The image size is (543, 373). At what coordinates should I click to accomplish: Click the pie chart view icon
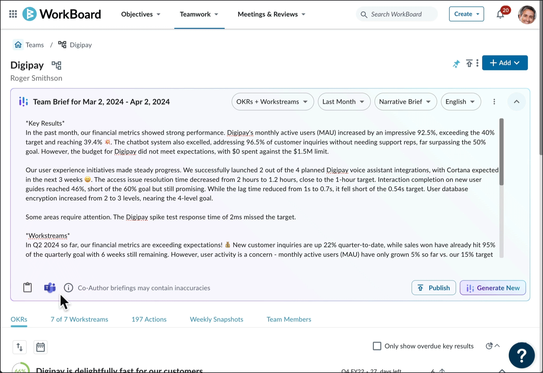489,346
